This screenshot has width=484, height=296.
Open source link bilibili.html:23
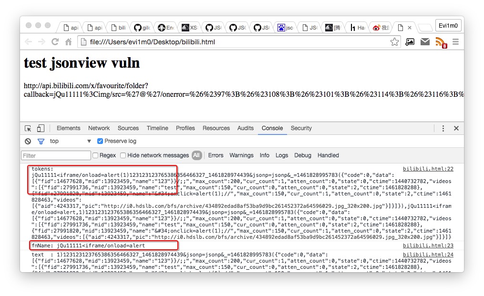point(428,245)
